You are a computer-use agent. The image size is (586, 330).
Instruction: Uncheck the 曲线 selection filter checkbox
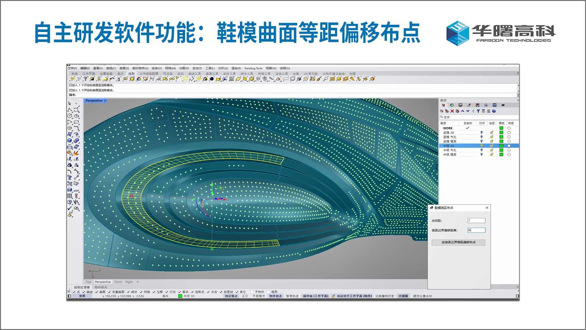point(84,292)
